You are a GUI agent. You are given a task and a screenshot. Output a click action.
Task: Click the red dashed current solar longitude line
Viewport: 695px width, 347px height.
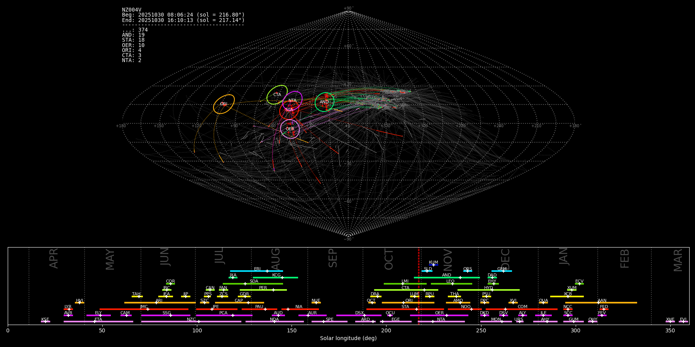click(x=419, y=286)
